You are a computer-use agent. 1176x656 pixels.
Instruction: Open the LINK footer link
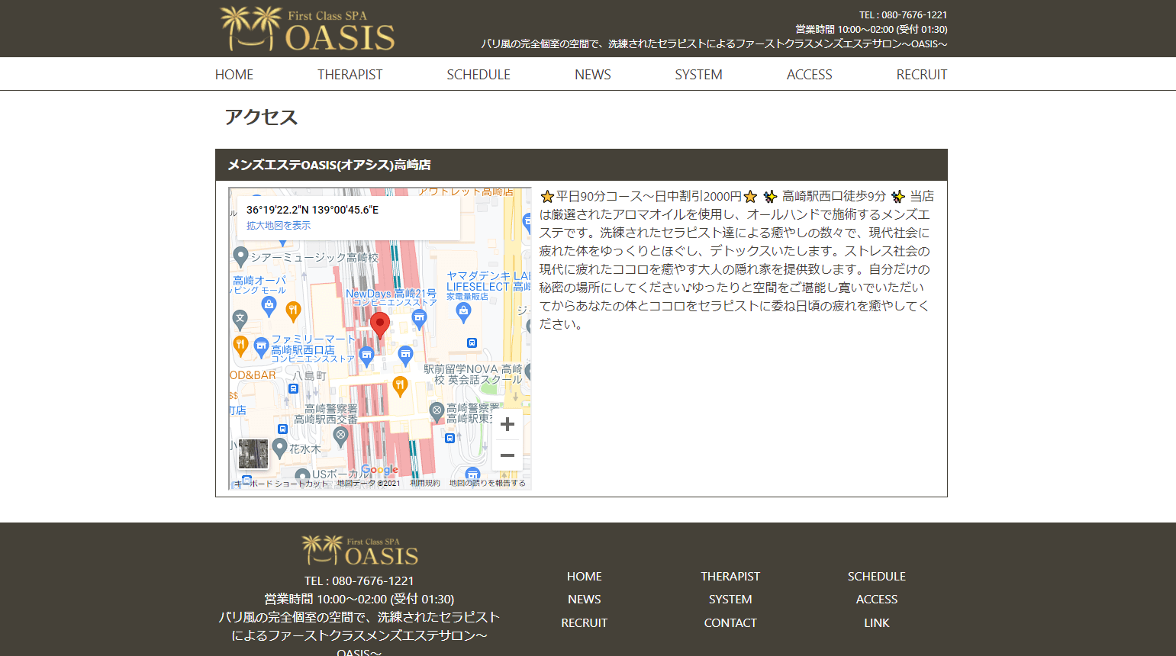point(877,623)
